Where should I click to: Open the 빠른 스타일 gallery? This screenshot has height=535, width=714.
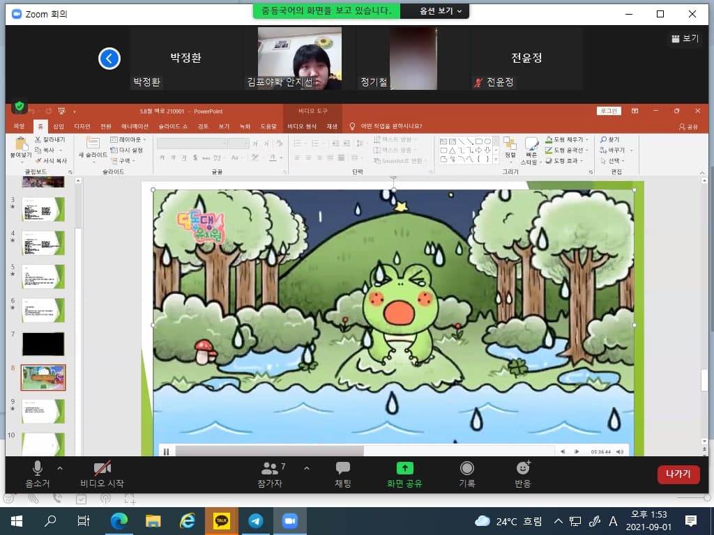pyautogui.click(x=531, y=152)
